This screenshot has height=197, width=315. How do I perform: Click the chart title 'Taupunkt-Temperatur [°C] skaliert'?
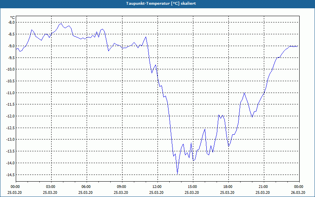(161, 4)
